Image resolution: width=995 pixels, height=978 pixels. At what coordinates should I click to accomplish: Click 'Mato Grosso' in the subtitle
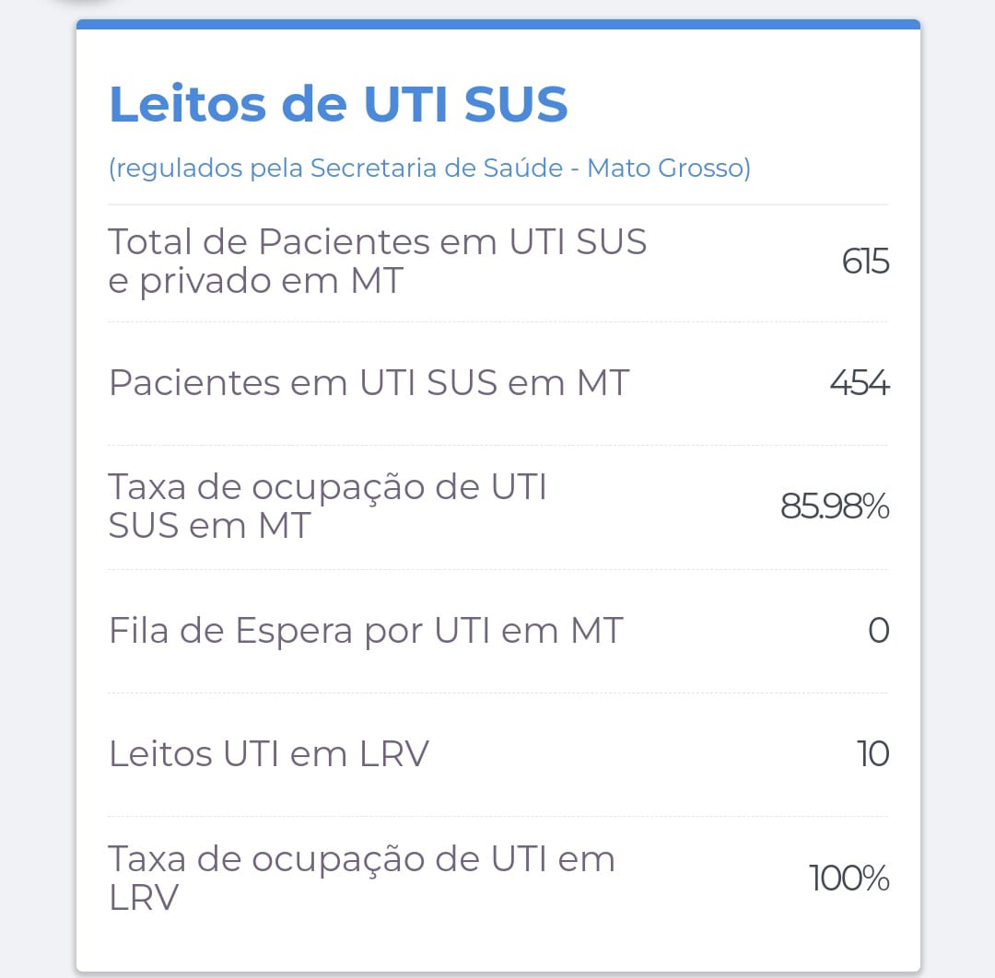669,169
